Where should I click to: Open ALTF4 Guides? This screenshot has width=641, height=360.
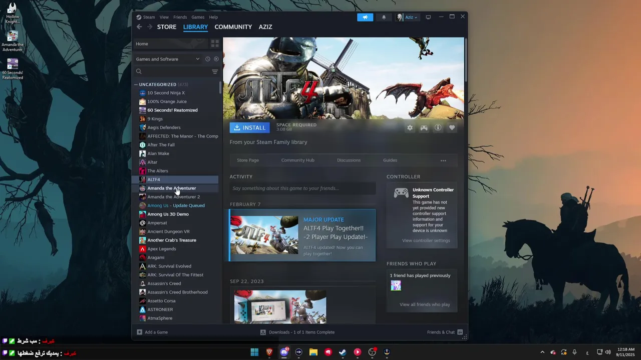point(390,160)
